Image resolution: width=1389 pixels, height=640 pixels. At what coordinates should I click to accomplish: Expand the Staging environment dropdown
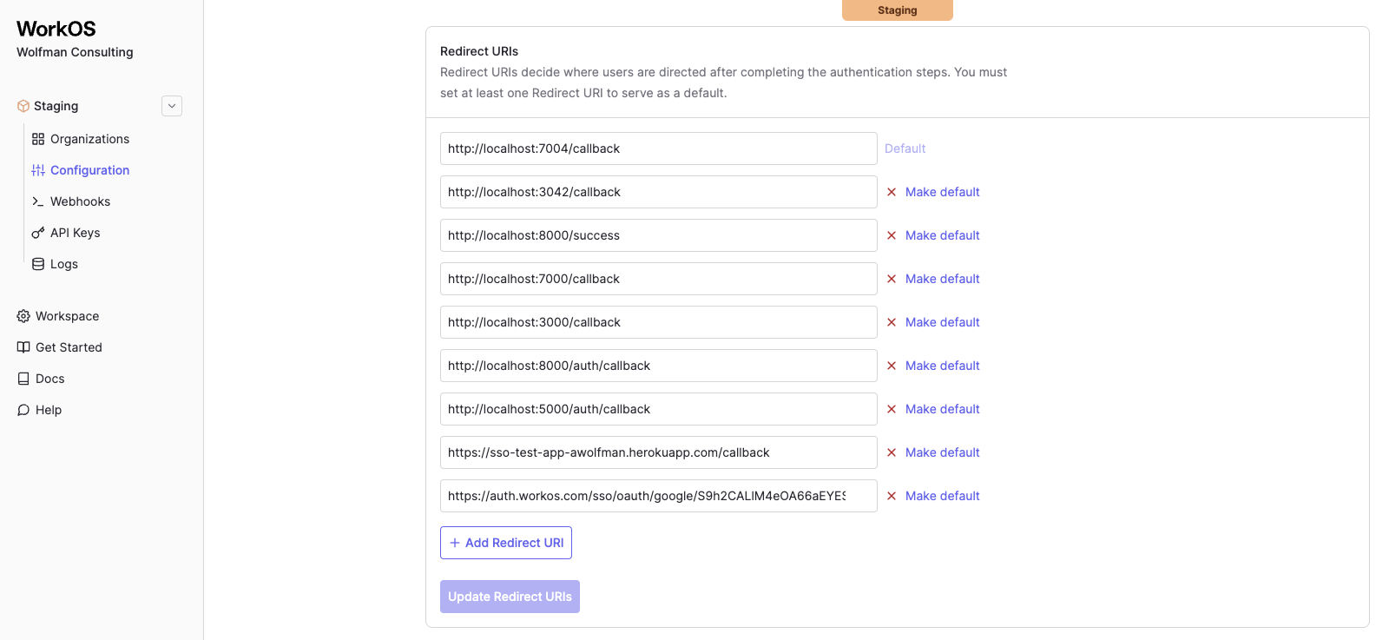pyautogui.click(x=172, y=106)
